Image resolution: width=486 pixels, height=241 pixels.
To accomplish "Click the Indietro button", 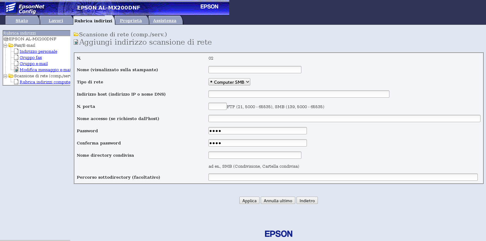I will click(x=307, y=200).
